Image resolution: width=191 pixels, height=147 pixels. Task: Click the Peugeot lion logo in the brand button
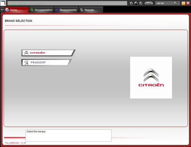pos(26,63)
